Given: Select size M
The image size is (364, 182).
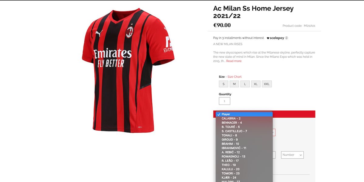Looking at the screenshot, I should coord(234,84).
